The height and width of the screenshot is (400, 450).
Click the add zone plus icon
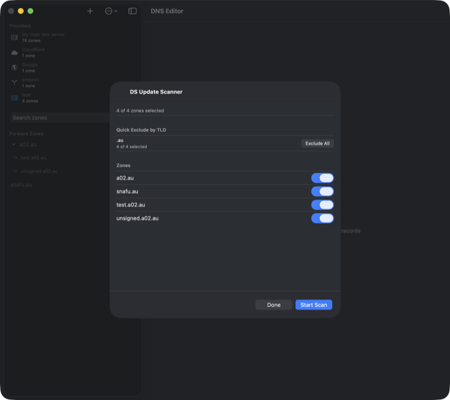[90, 11]
